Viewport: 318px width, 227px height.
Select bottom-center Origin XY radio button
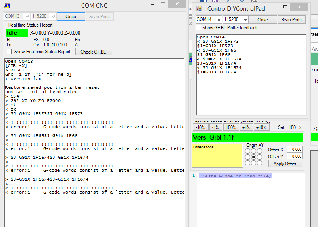click(x=253, y=163)
